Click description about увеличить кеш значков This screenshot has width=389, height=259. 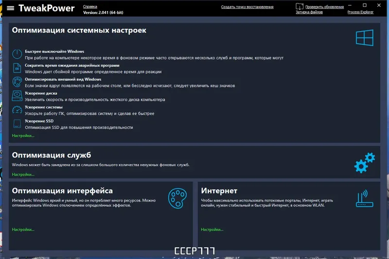pos(130,86)
